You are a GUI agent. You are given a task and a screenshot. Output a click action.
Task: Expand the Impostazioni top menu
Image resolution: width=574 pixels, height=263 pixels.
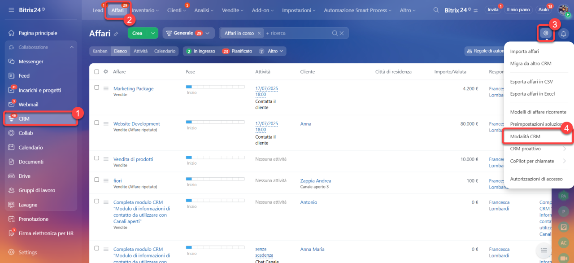tap(299, 10)
